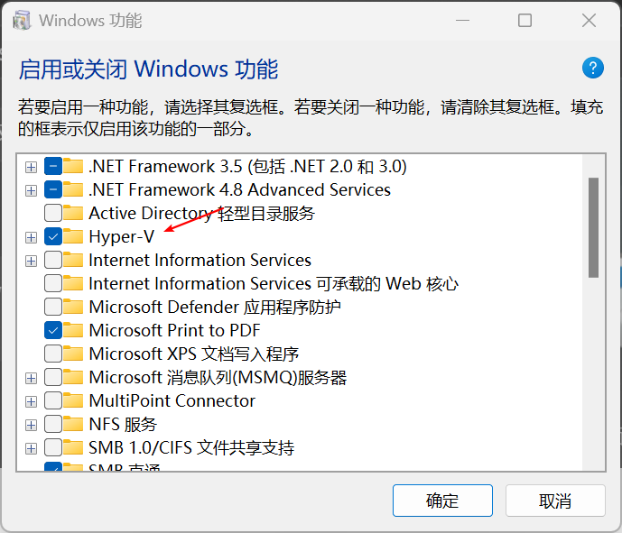The width and height of the screenshot is (622, 533).
Task: Expand Microsoft 消息队列(MSMQ)服务器 node
Action: click(x=32, y=377)
